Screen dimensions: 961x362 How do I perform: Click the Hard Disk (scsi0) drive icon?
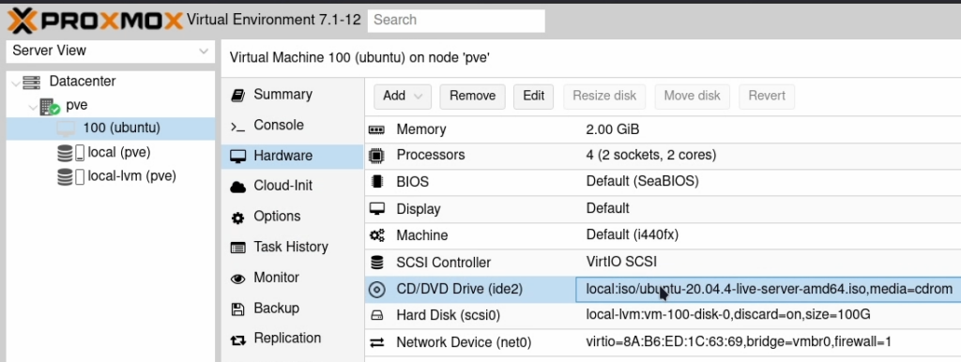[x=377, y=315]
